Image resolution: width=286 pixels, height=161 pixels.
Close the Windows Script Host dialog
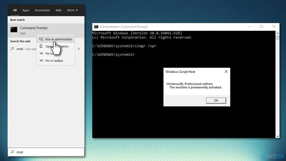(x=226, y=72)
